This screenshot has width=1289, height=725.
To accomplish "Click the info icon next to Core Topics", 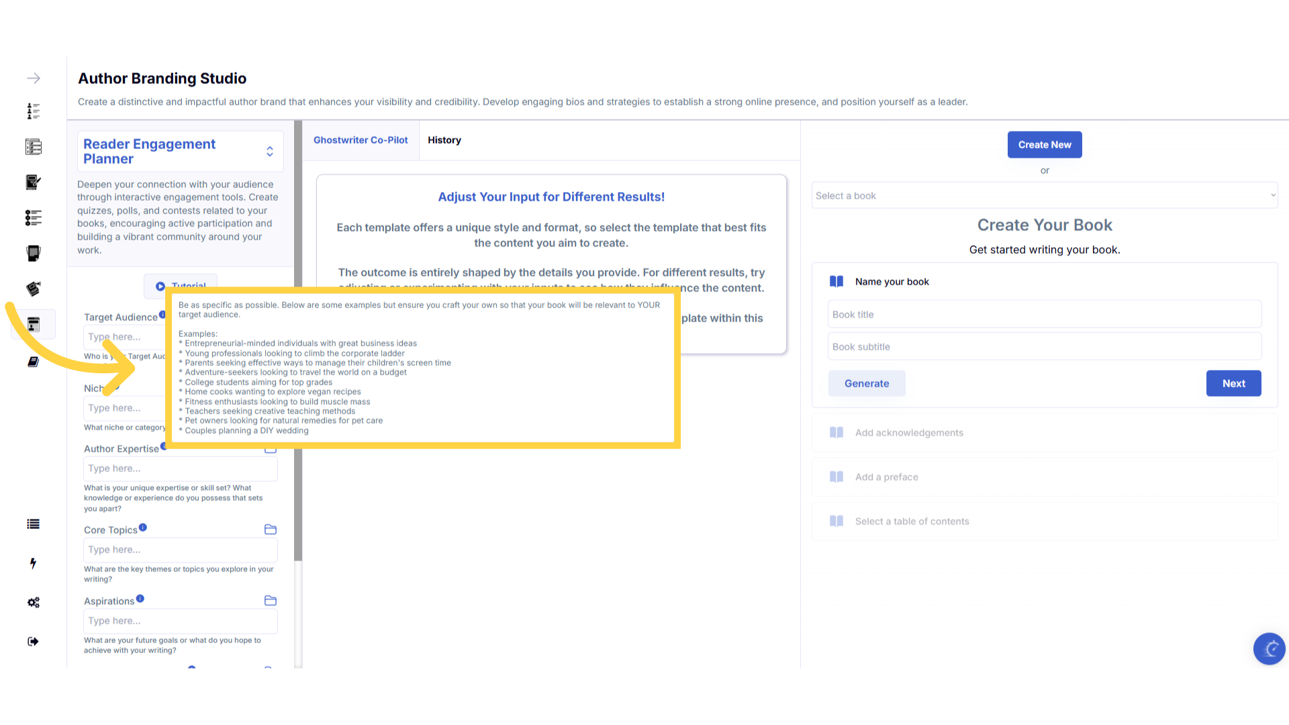I will click(143, 528).
